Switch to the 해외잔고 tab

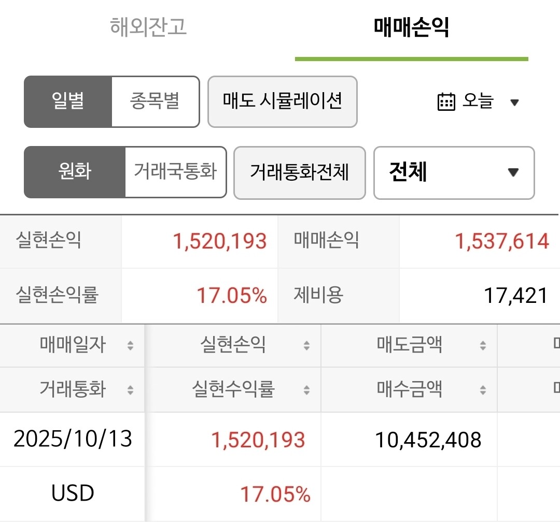pyautogui.click(x=148, y=27)
